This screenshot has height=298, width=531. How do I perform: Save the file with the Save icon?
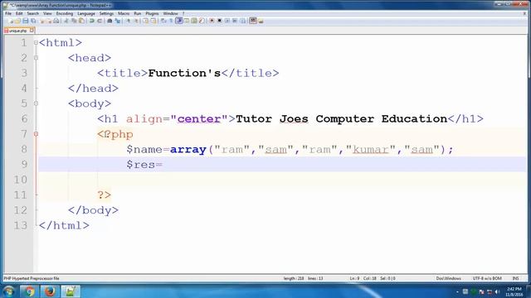tap(26, 21)
